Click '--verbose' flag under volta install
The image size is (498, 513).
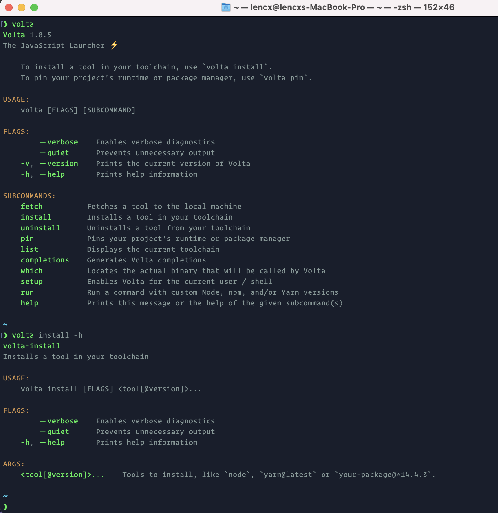click(59, 421)
